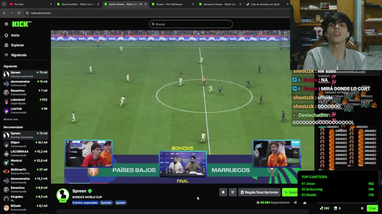Click the site information icon in address bar
The image size is (382, 214).
27,13
